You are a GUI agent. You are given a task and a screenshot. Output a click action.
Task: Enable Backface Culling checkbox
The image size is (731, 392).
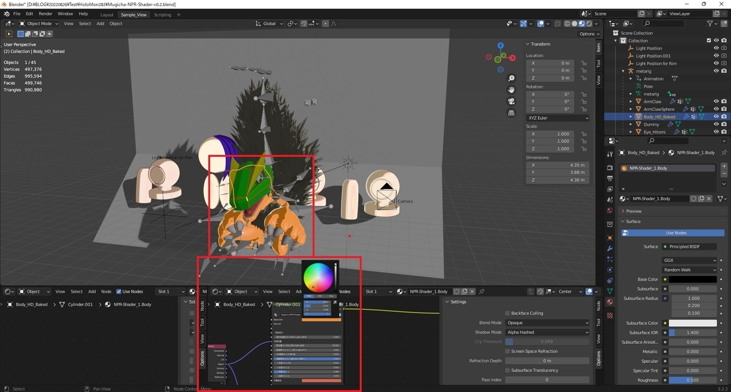[507, 313]
